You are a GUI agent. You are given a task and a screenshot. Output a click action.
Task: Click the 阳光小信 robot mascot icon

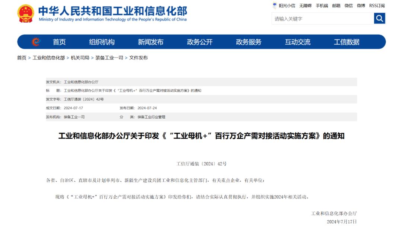click(275, 6)
